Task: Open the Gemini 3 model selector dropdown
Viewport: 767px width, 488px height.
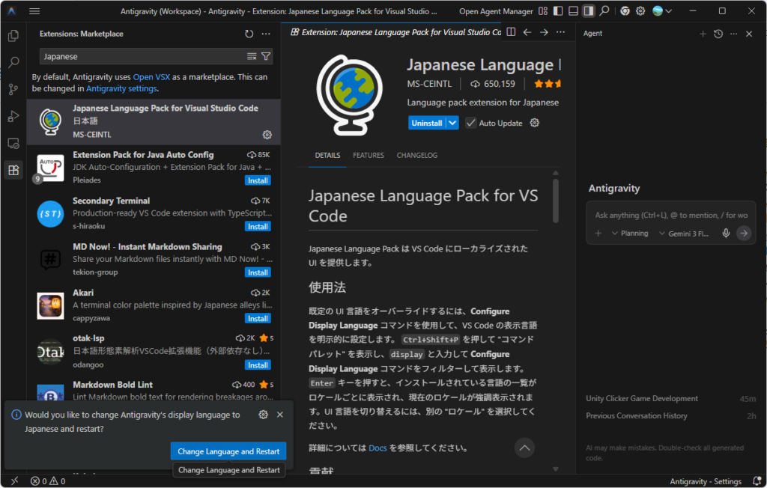Action: coord(685,234)
